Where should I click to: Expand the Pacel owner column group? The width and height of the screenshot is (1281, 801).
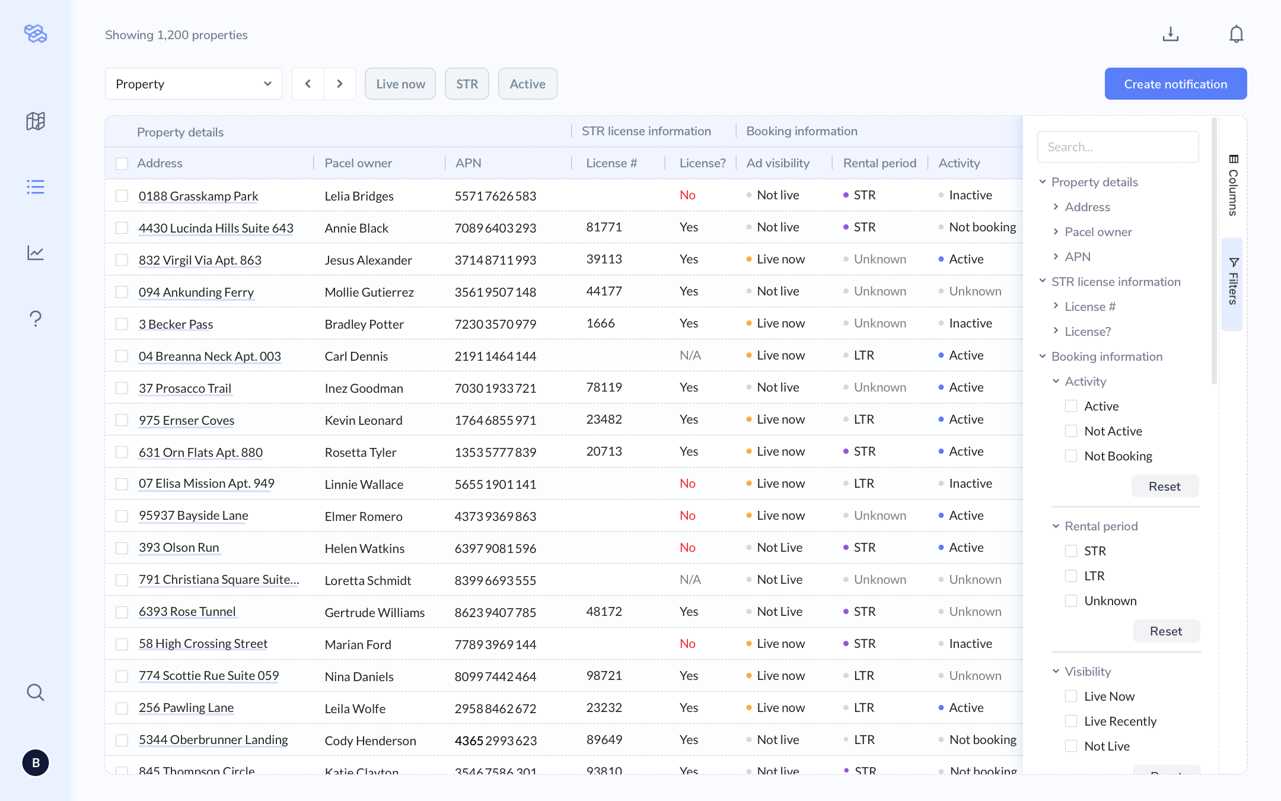tap(1056, 231)
